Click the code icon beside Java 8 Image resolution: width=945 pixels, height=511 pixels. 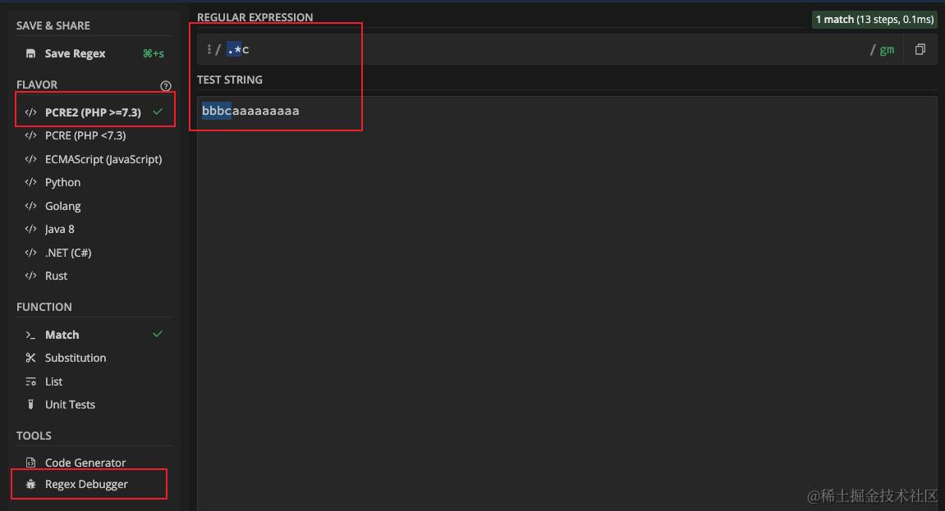coord(30,230)
